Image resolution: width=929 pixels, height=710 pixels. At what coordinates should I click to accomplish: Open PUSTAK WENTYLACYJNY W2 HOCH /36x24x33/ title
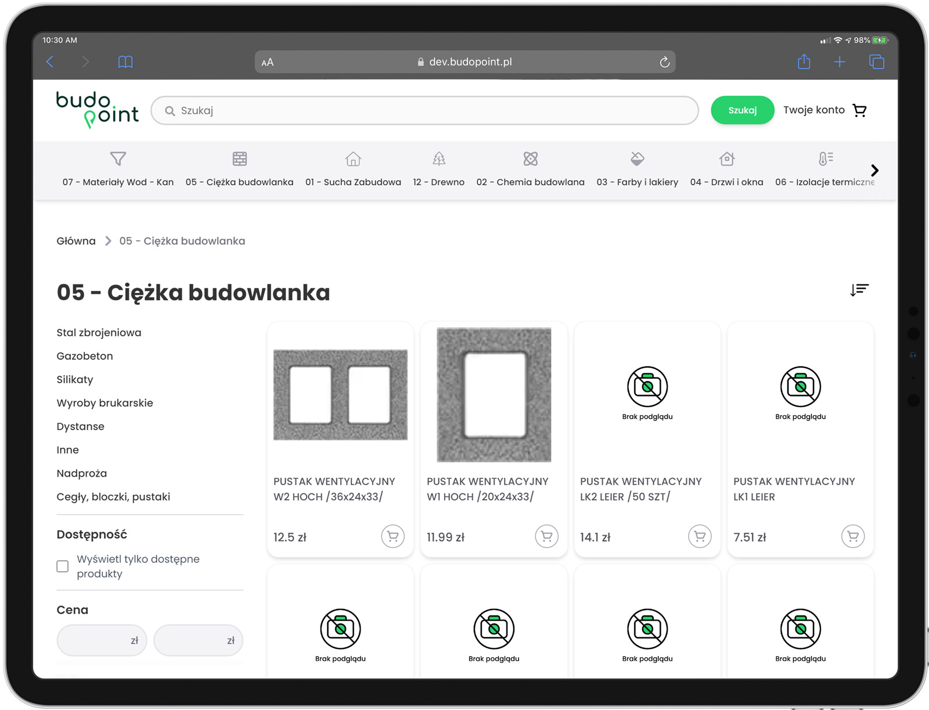pos(334,489)
